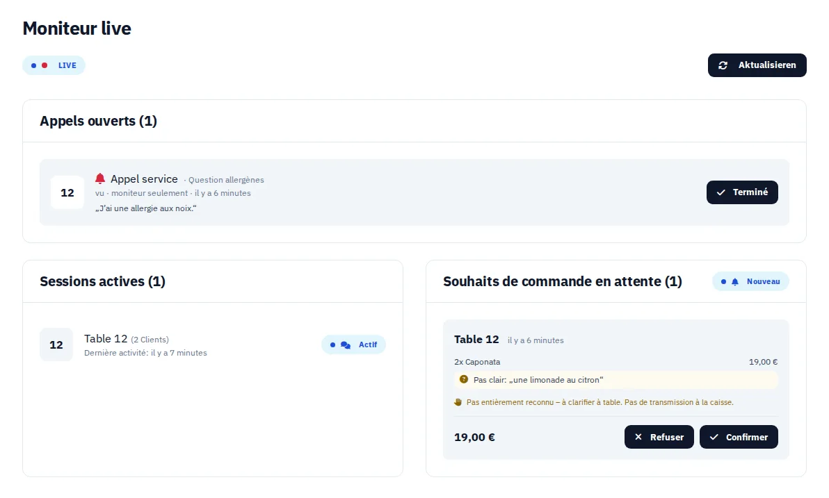Click the (2 Clients) label
This screenshot has width=829, height=498.
(150, 340)
